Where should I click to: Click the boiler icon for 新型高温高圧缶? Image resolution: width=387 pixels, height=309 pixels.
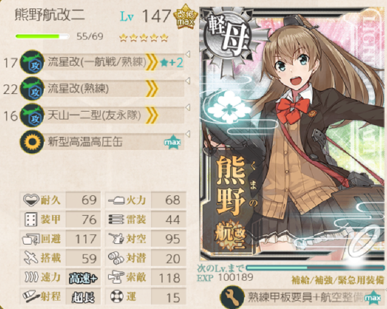pos(32,141)
